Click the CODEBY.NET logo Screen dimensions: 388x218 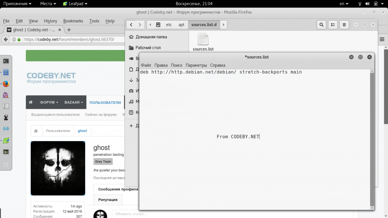(x=51, y=78)
